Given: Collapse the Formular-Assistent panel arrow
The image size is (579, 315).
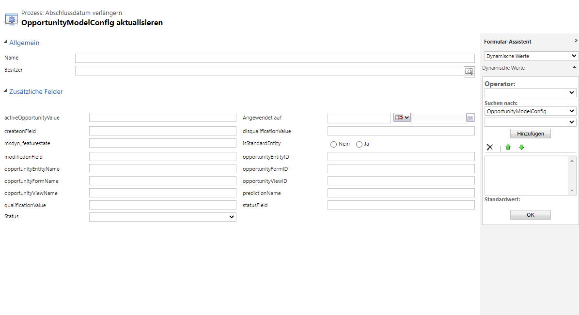Looking at the screenshot, I should [576, 41].
